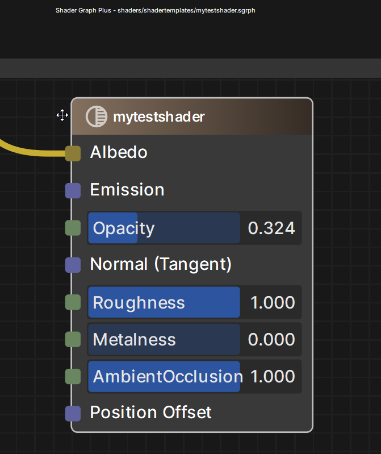Click the Roughness value 1.000
The height and width of the screenshot is (454, 381).
pos(273,302)
